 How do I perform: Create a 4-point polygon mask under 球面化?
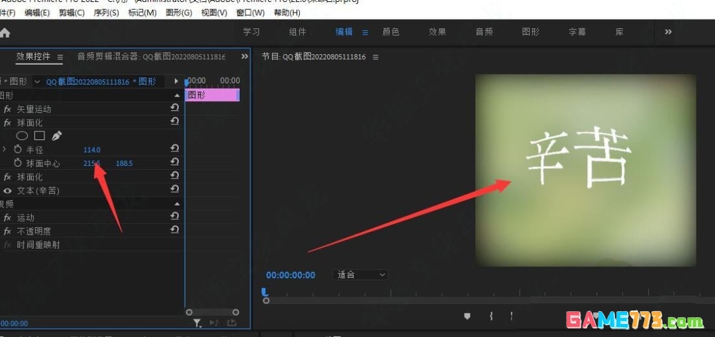[x=40, y=135]
